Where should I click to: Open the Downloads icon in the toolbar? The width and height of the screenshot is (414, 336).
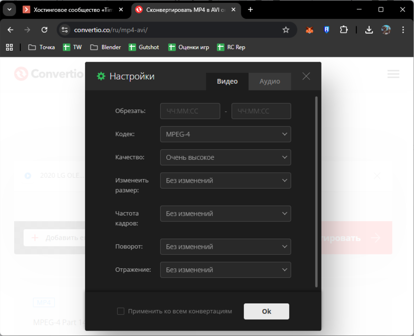369,30
